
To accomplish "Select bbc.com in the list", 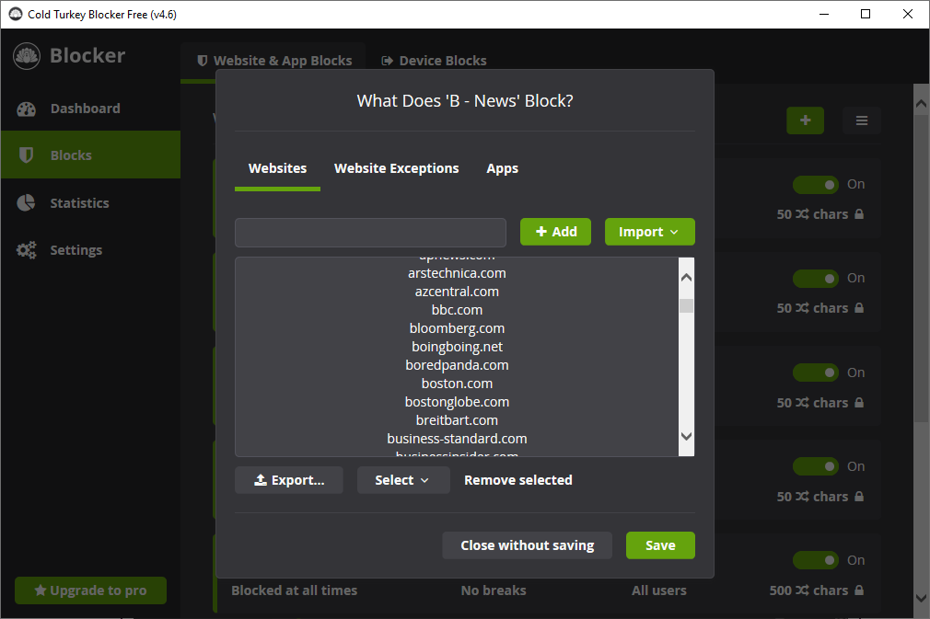I will coord(457,310).
